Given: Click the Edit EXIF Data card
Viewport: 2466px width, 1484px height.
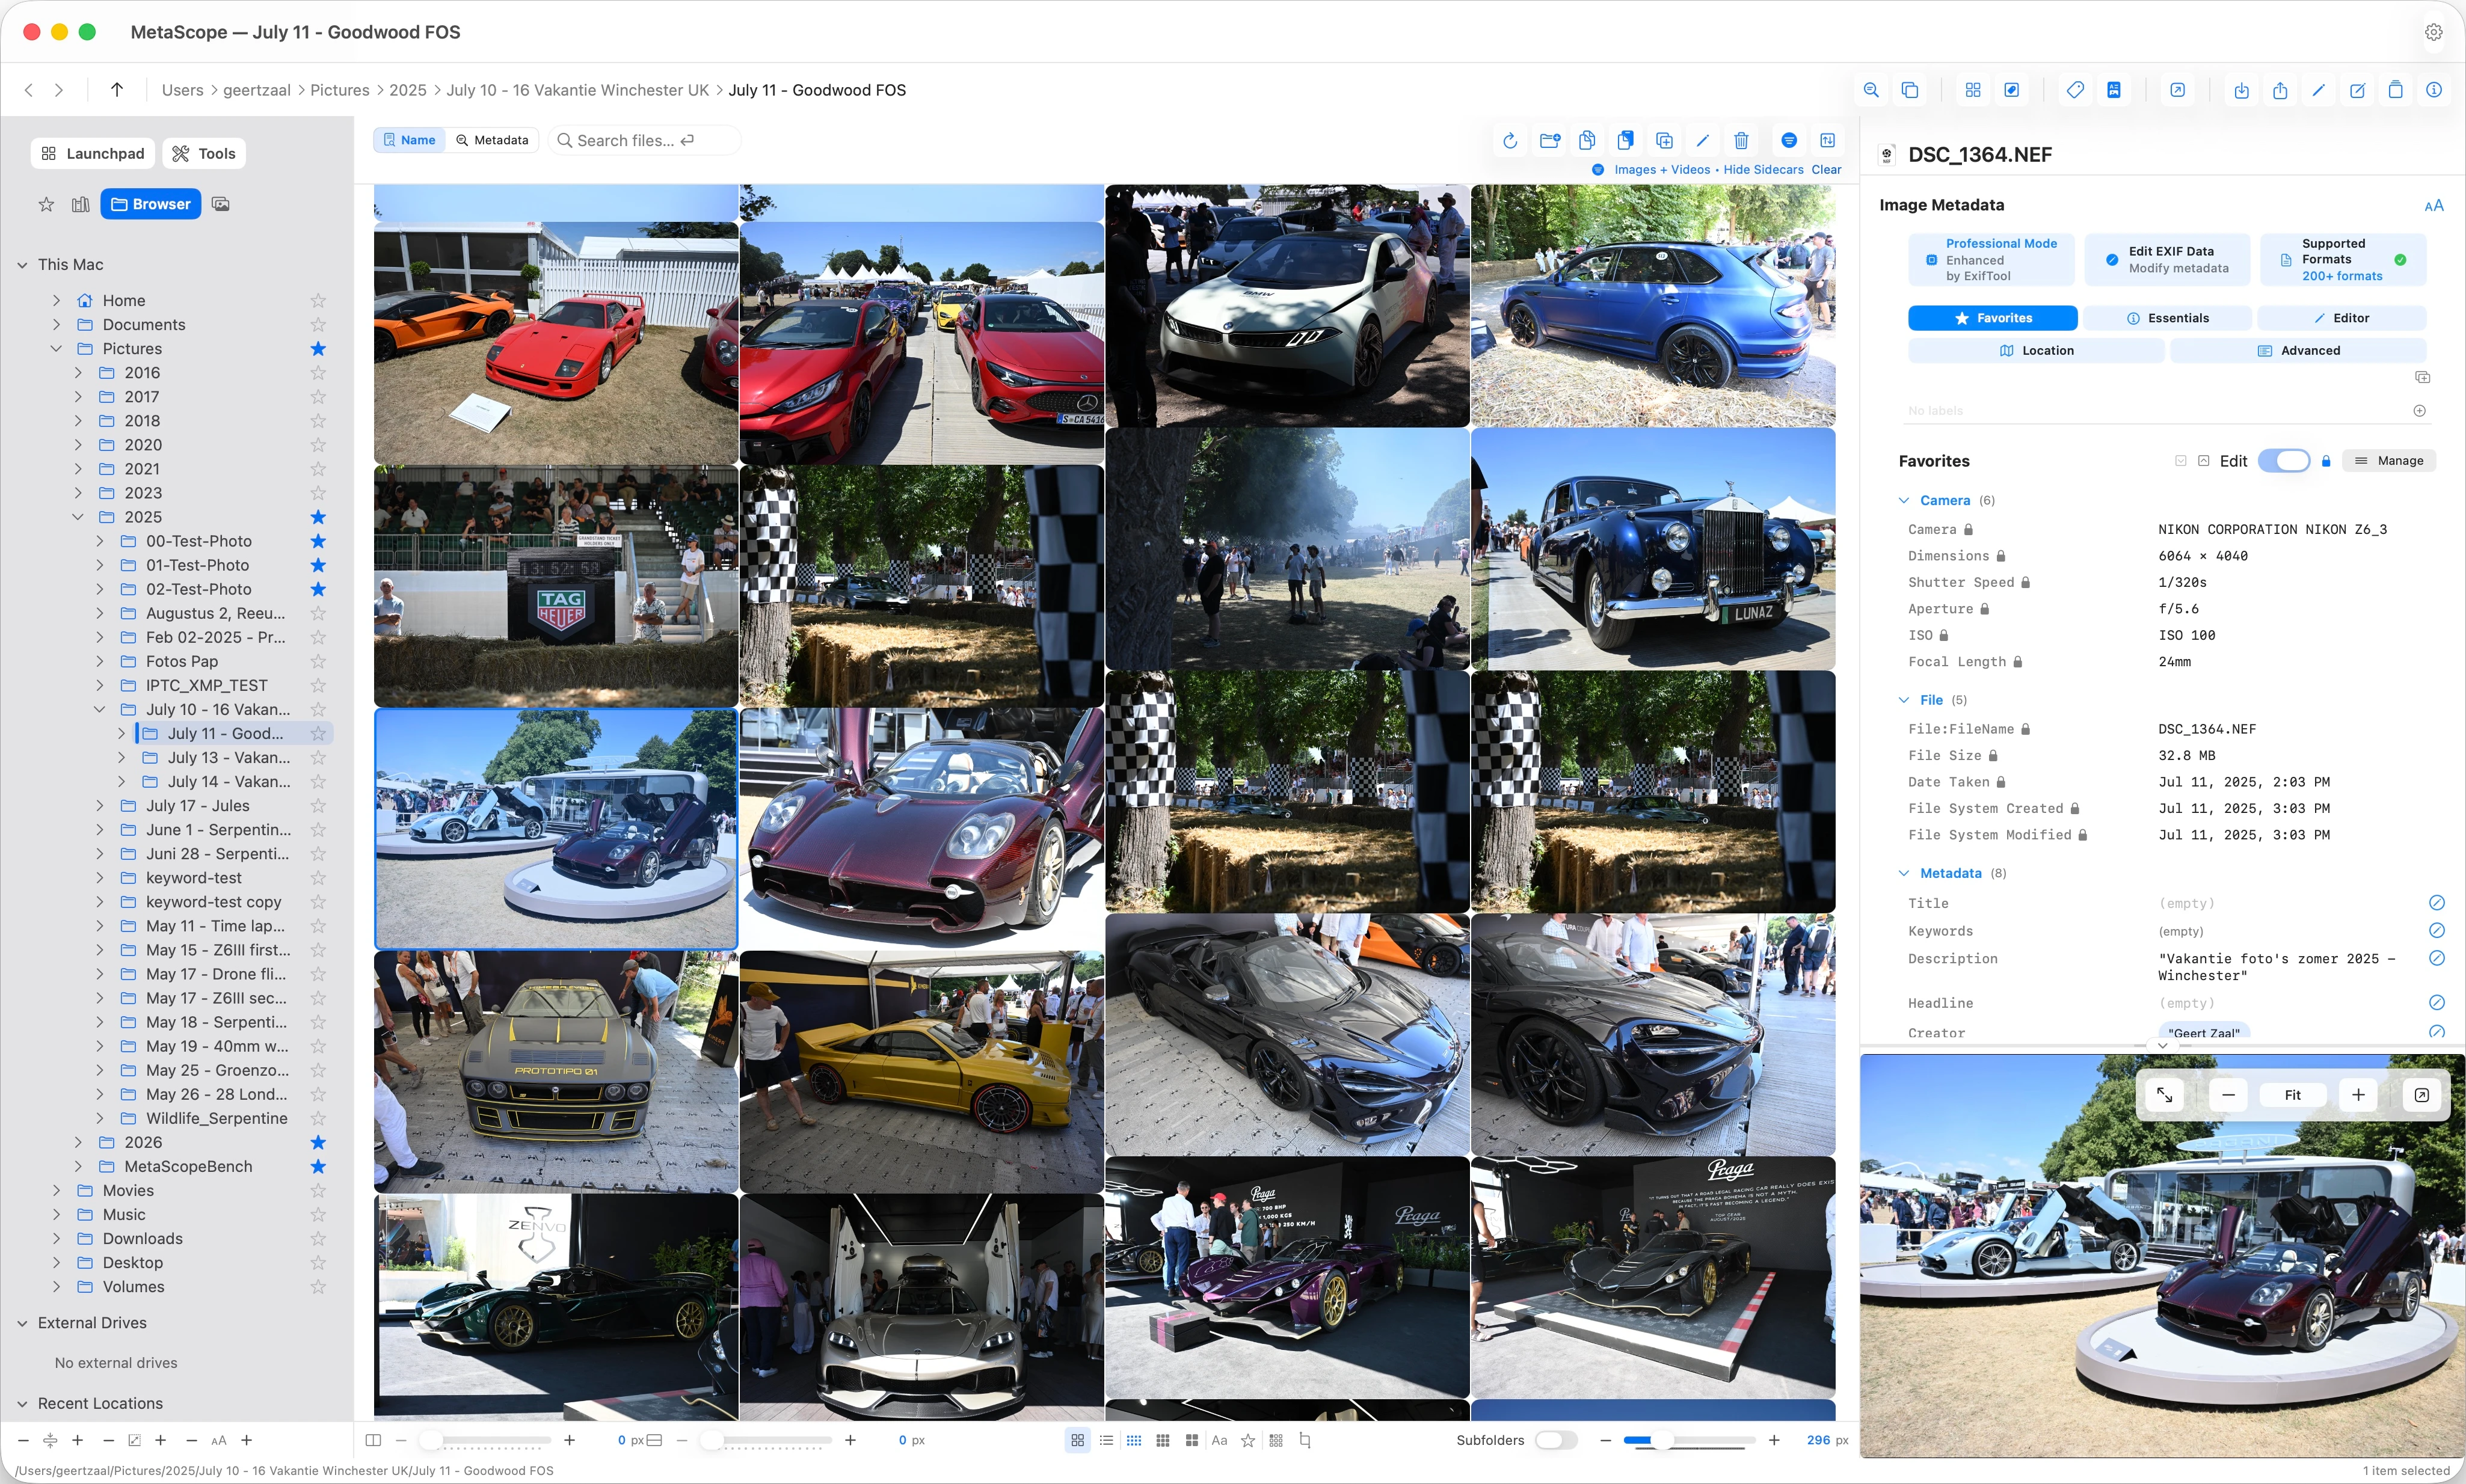Looking at the screenshot, I should tap(2167, 259).
